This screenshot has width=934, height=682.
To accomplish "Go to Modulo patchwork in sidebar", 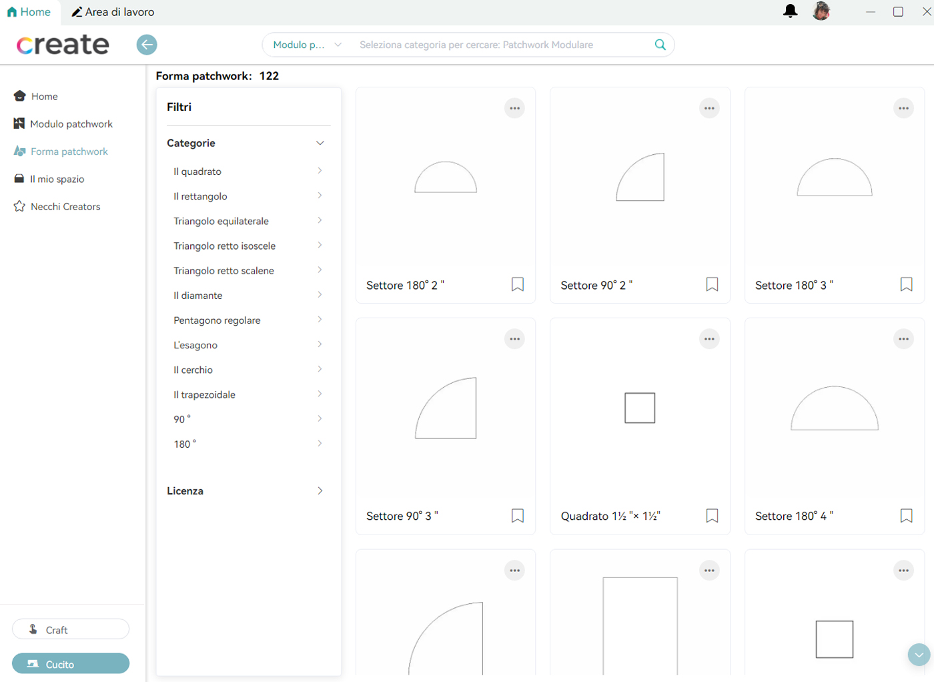I will (71, 124).
